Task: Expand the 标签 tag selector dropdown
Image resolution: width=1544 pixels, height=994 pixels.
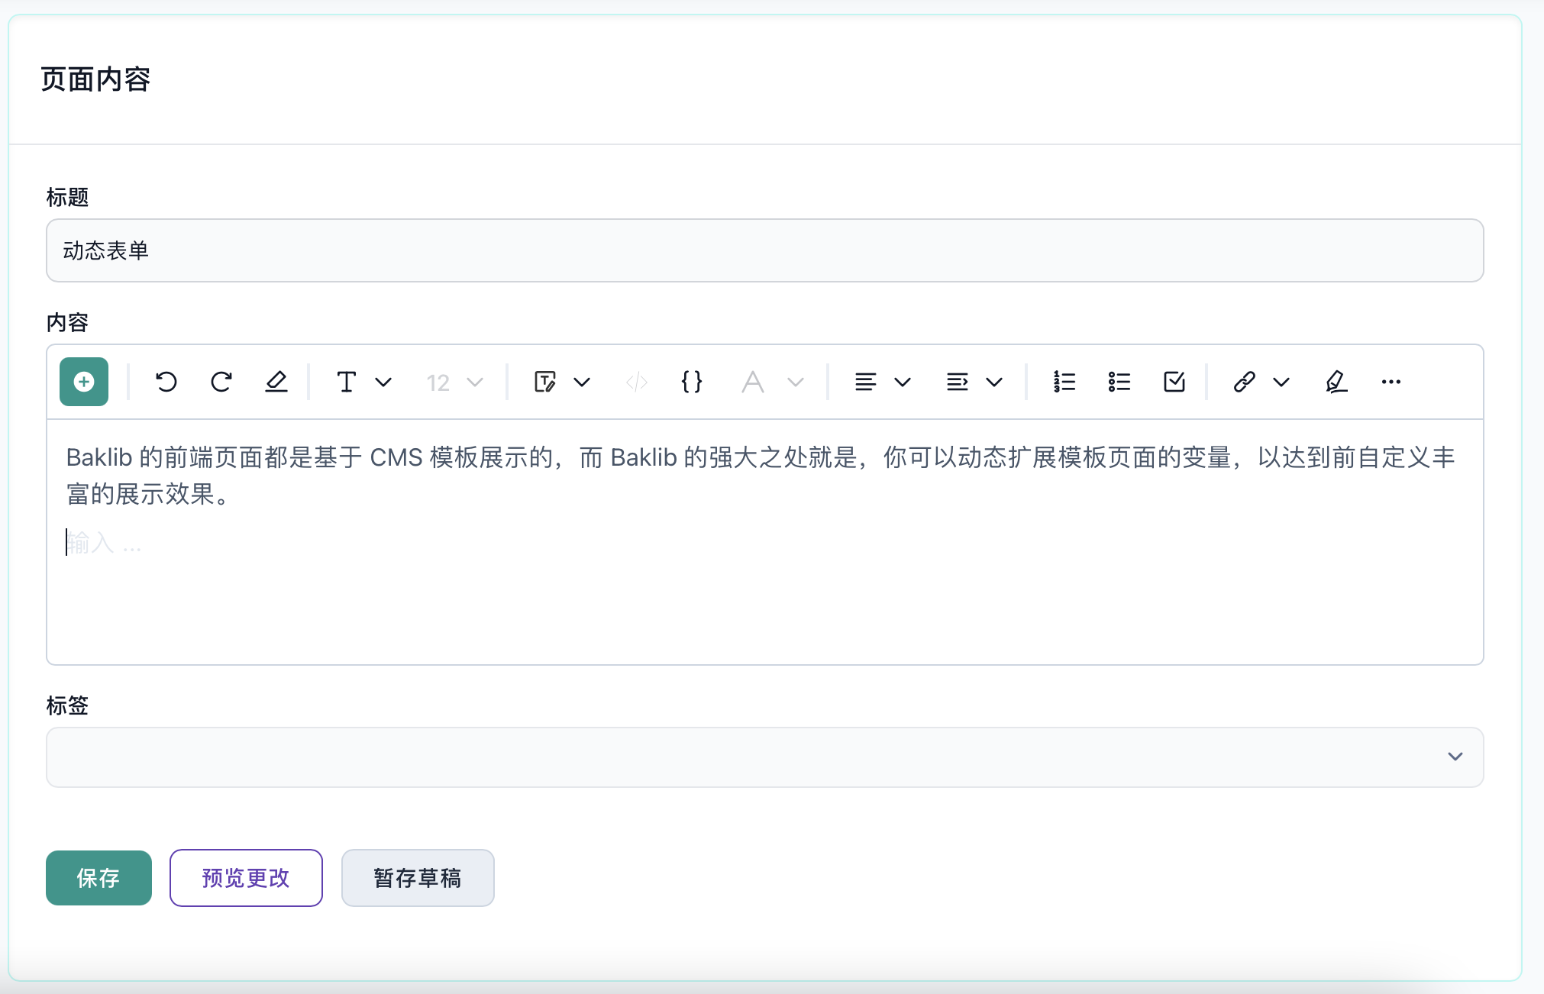Action: pyautogui.click(x=1455, y=757)
